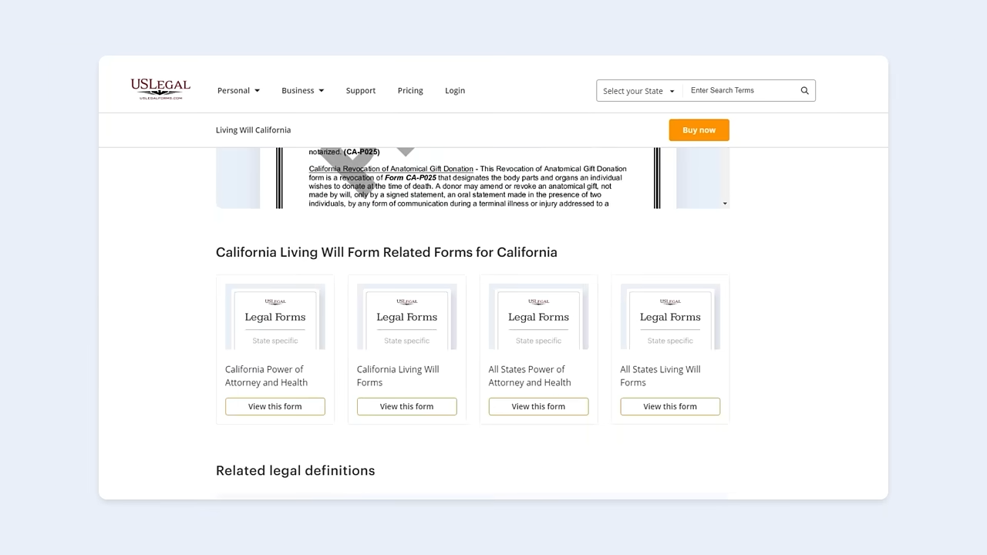
Task: Expand the Select your State dropdown
Action: (x=638, y=91)
